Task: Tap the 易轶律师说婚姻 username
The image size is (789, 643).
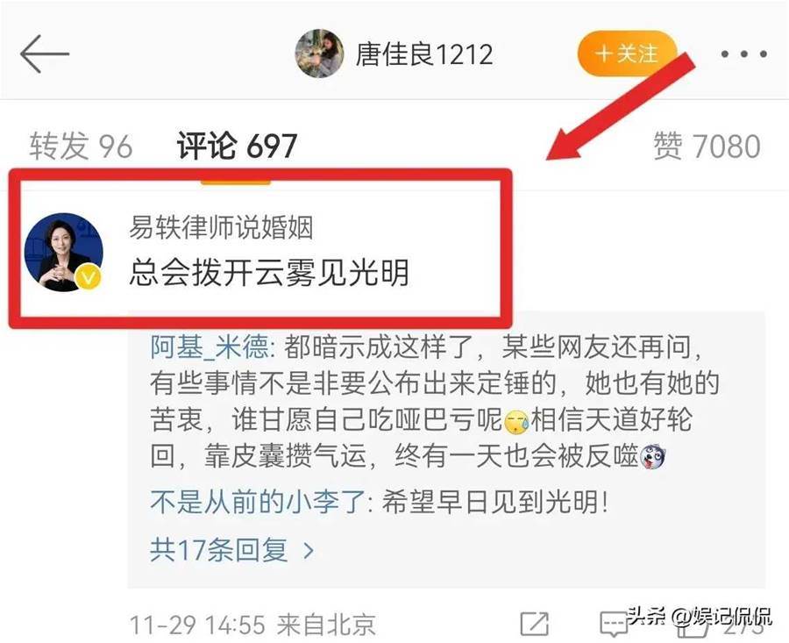Action: tap(221, 226)
